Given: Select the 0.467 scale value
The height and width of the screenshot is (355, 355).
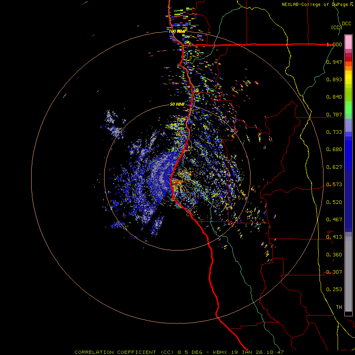Looking at the screenshot, I should coord(334,220).
